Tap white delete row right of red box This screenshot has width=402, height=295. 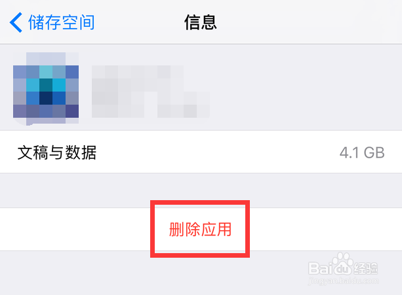pyautogui.click(x=326, y=230)
